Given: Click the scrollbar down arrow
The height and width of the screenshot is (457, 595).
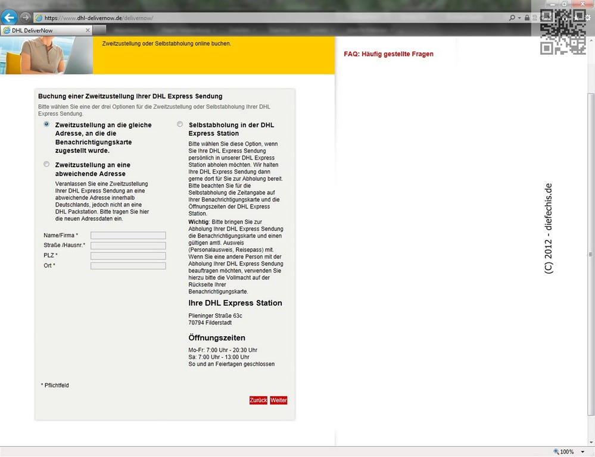Looking at the screenshot, I should pos(590,442).
